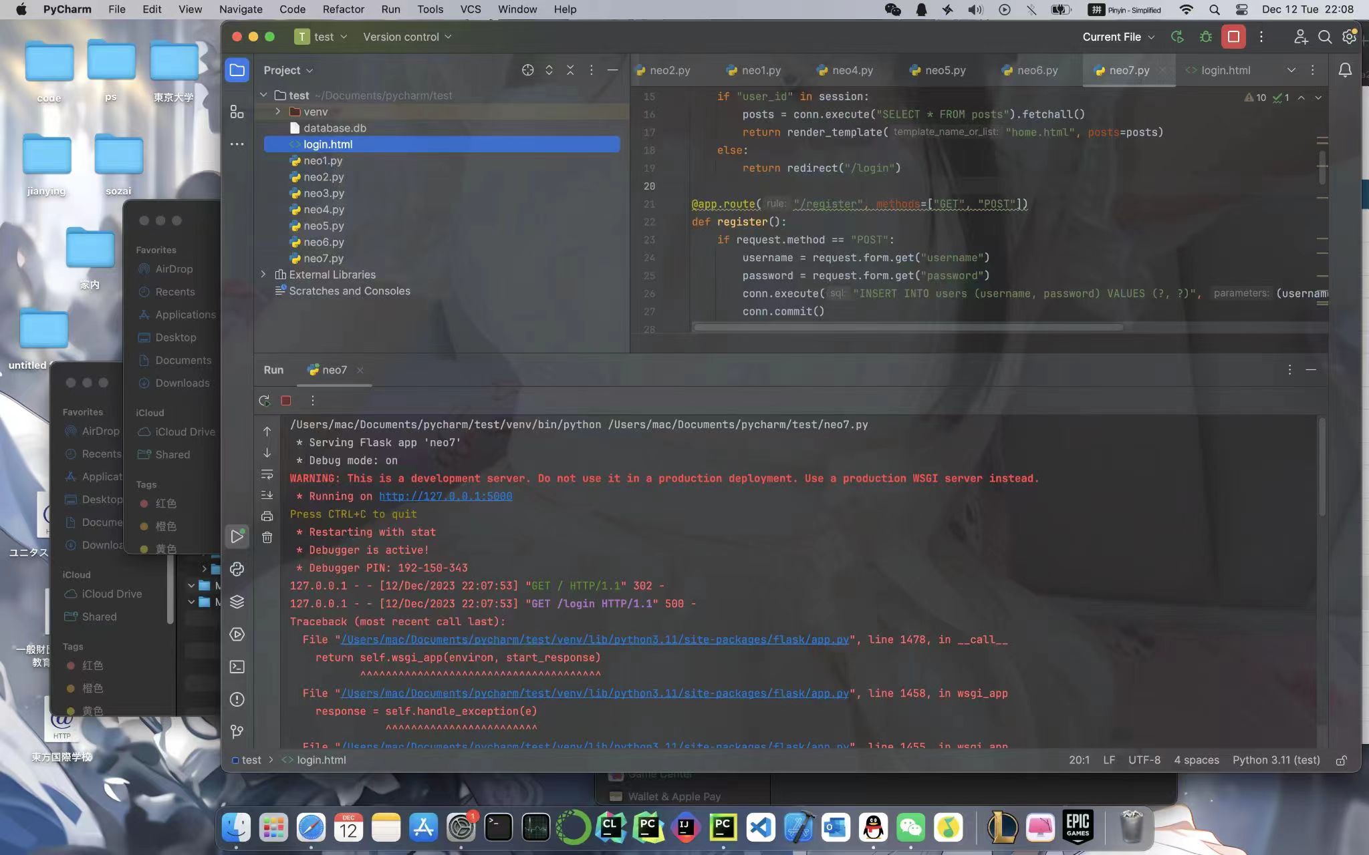Viewport: 1369px width, 855px height.
Task: Stop the running process in top toolbar
Action: (1233, 37)
